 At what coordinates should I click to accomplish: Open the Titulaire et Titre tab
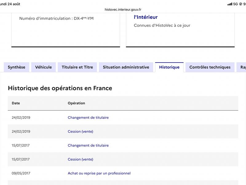77,67
